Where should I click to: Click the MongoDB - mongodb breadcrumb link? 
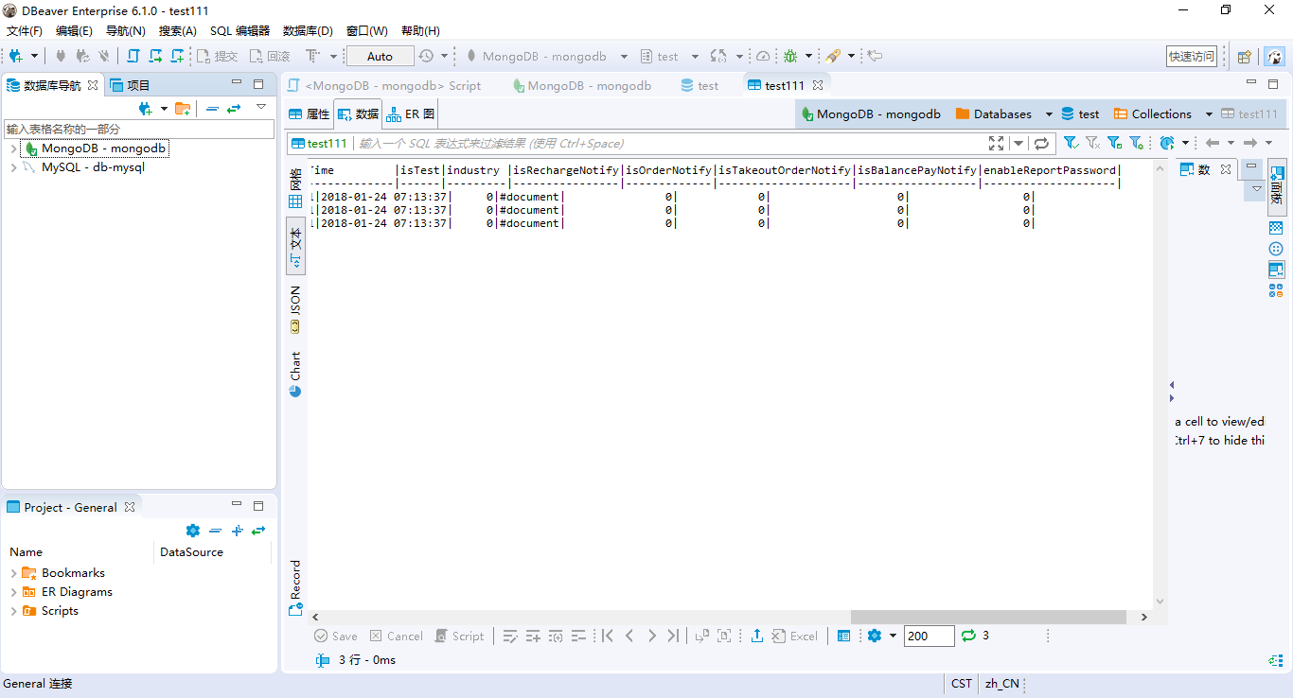click(871, 114)
